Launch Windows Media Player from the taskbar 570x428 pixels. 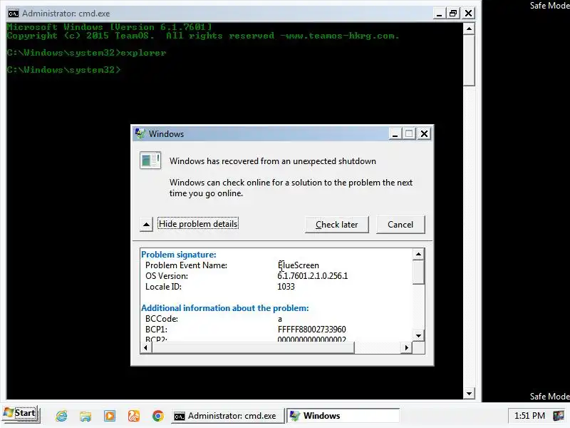(110, 416)
